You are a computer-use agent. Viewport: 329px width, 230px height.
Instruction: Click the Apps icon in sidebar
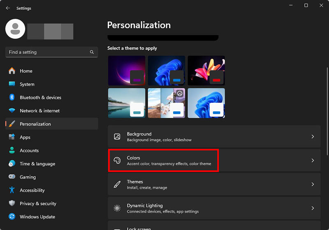pyautogui.click(x=12, y=137)
